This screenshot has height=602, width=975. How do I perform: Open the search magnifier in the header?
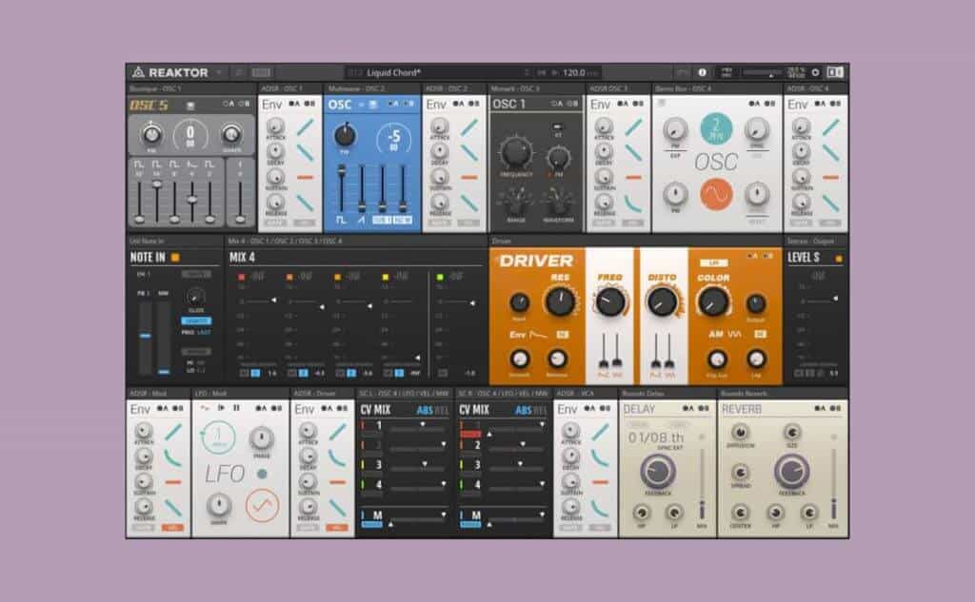(x=238, y=72)
